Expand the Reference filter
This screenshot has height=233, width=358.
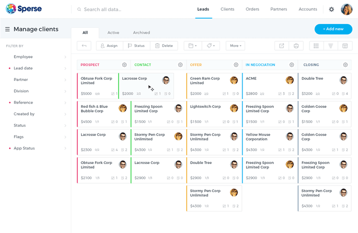coord(38,103)
